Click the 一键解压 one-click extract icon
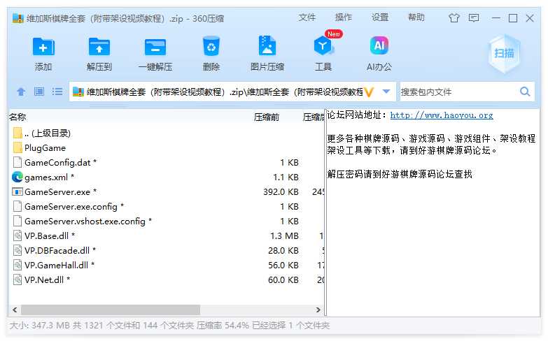This screenshot has height=341, width=548. (x=155, y=47)
